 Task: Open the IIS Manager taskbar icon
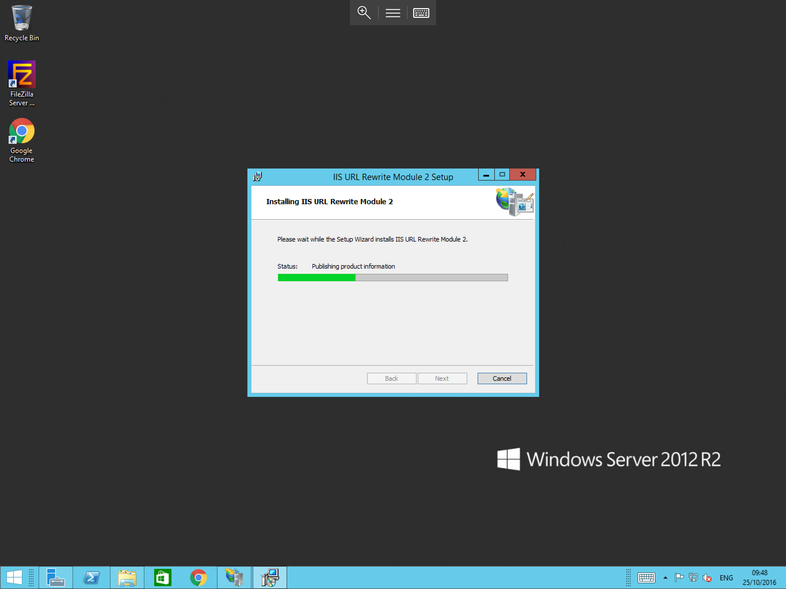point(234,577)
